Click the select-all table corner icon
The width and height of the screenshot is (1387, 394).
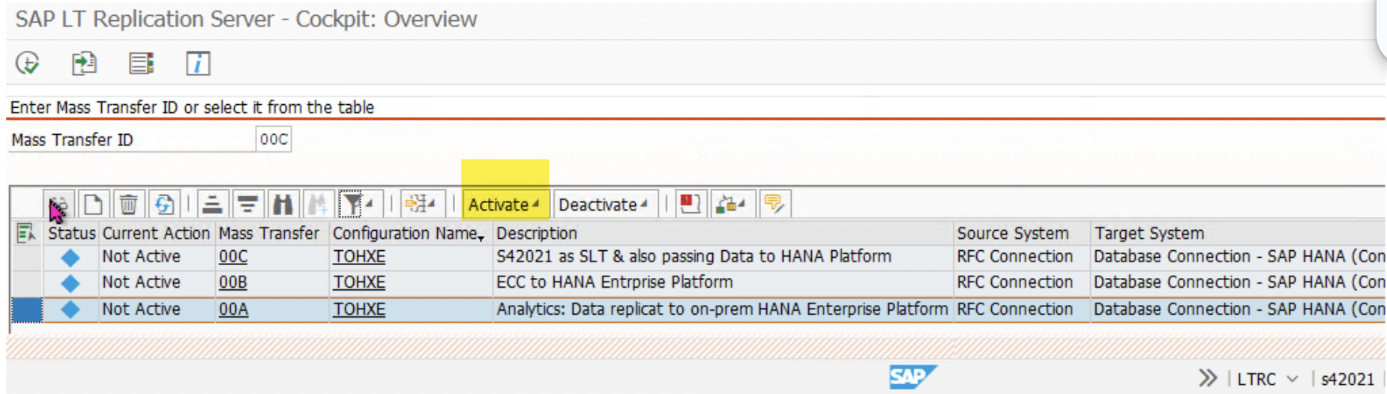click(27, 233)
